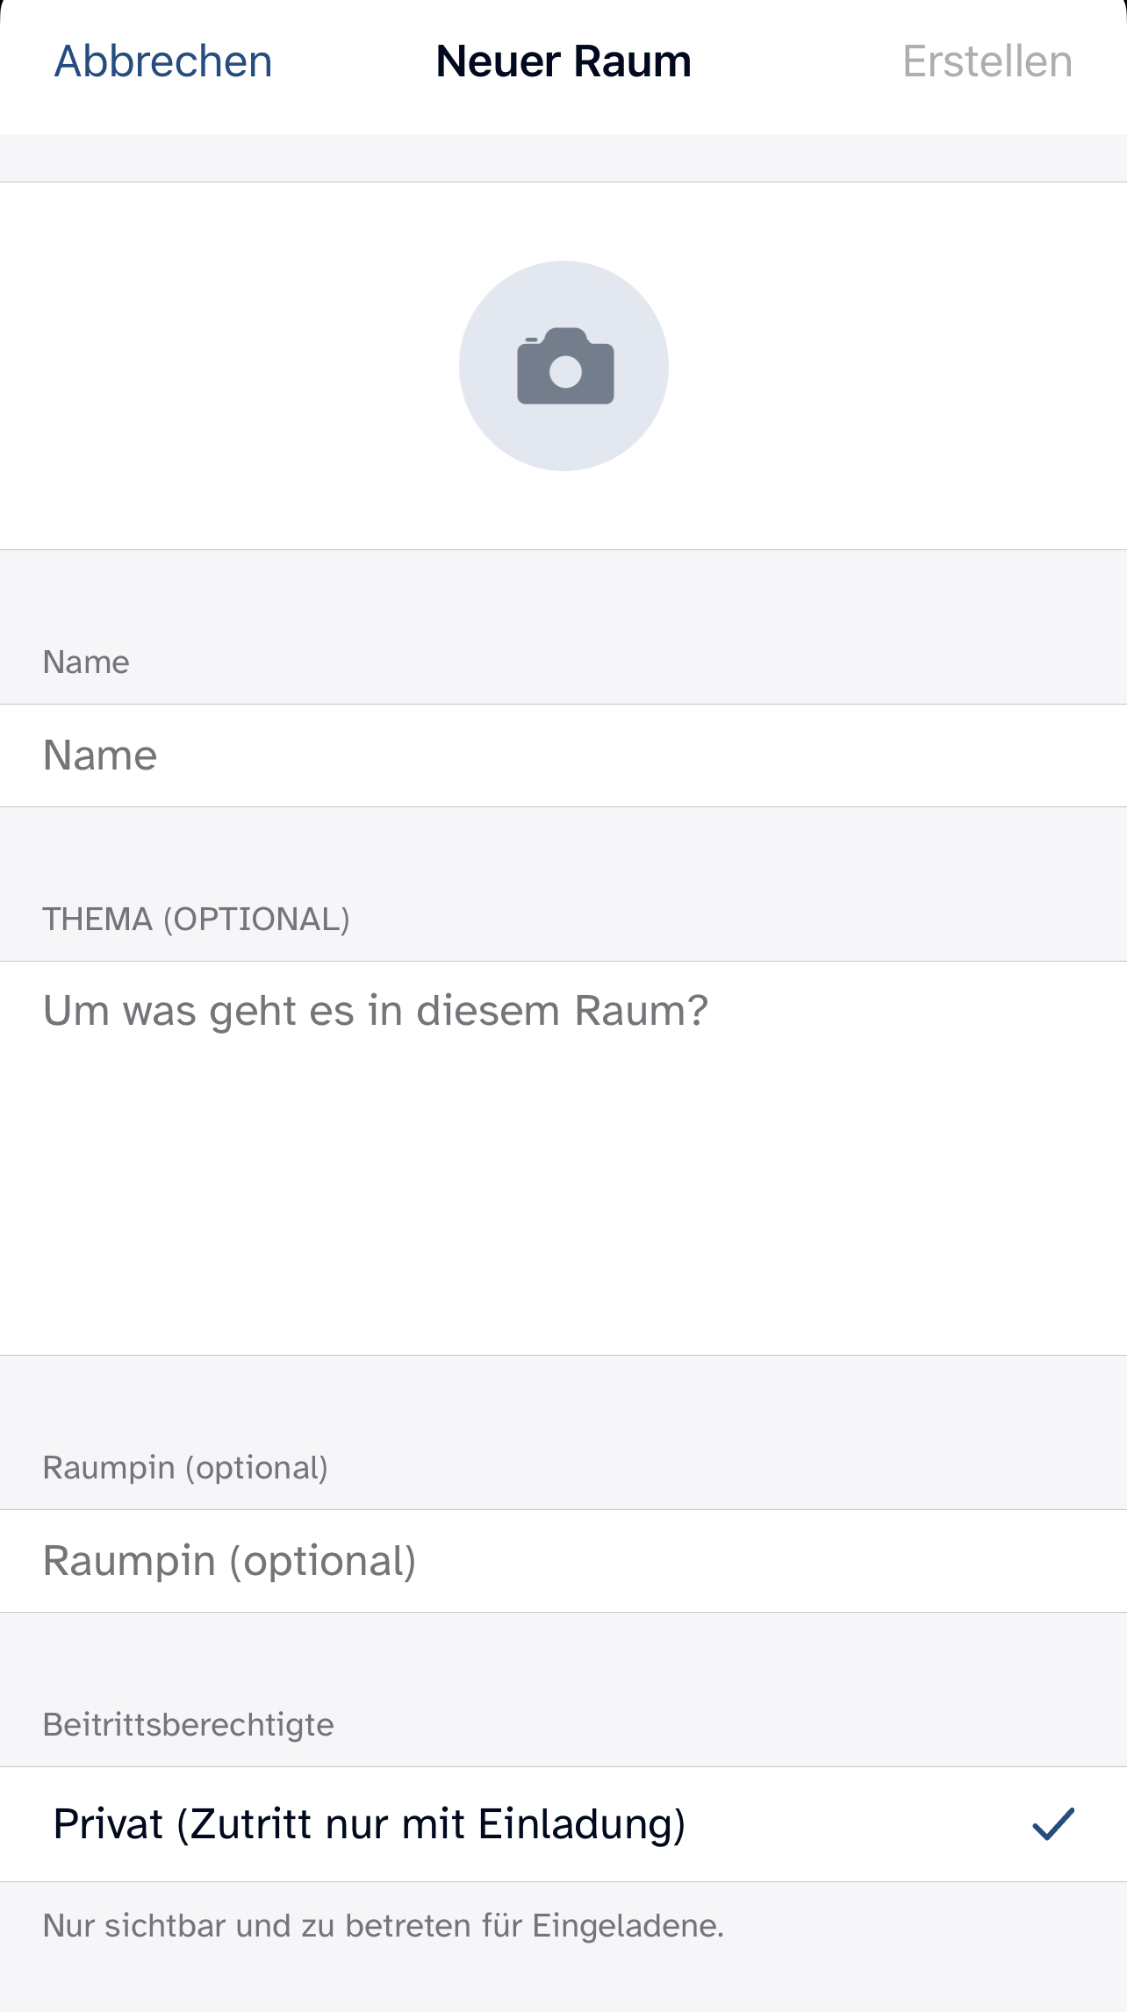The image size is (1127, 2012).
Task: Click "Um was geht es in diesem Raum?" field
Action: pyautogui.click(x=376, y=1011)
